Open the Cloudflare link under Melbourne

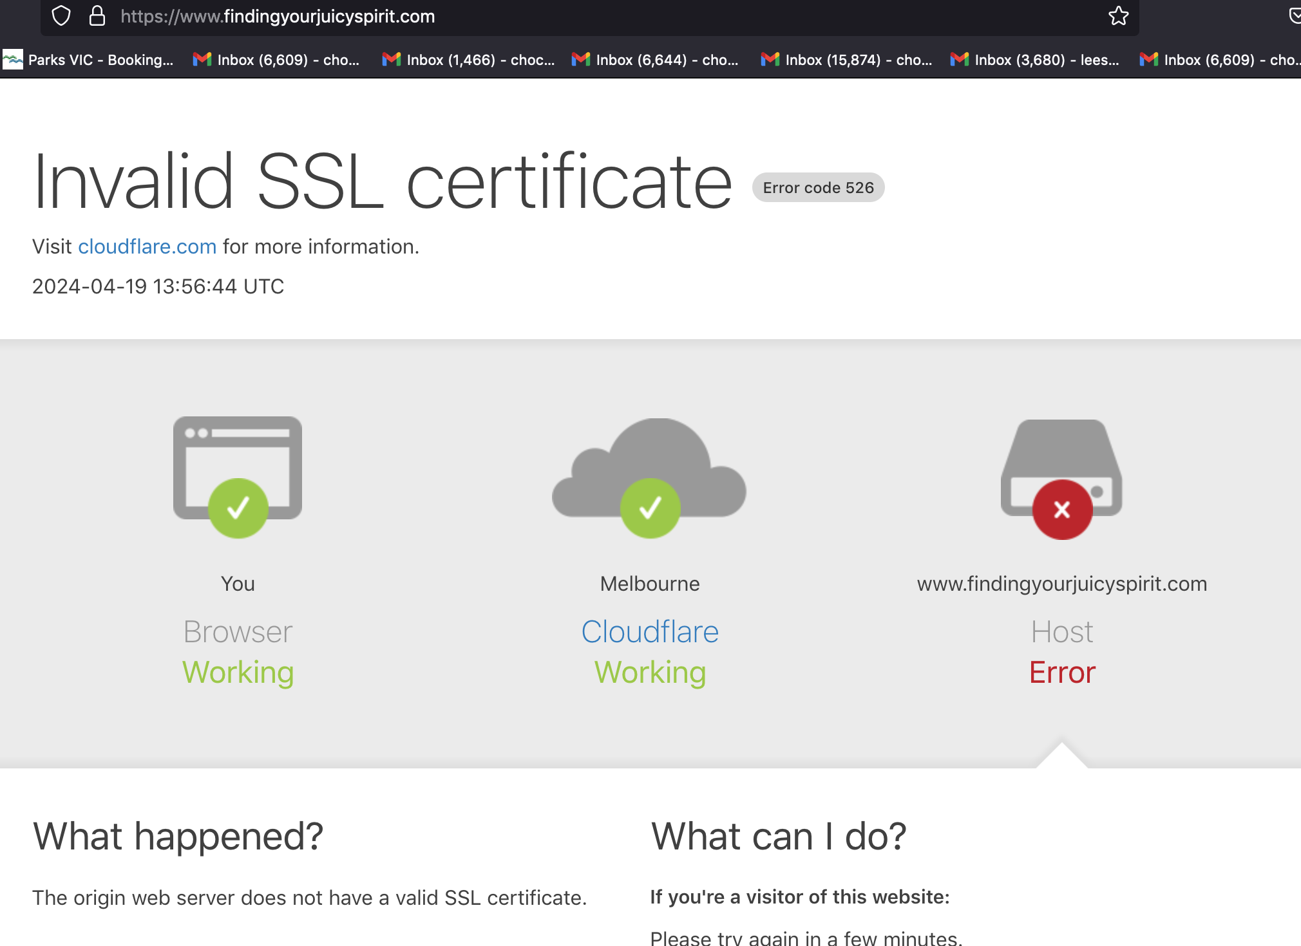tap(650, 632)
